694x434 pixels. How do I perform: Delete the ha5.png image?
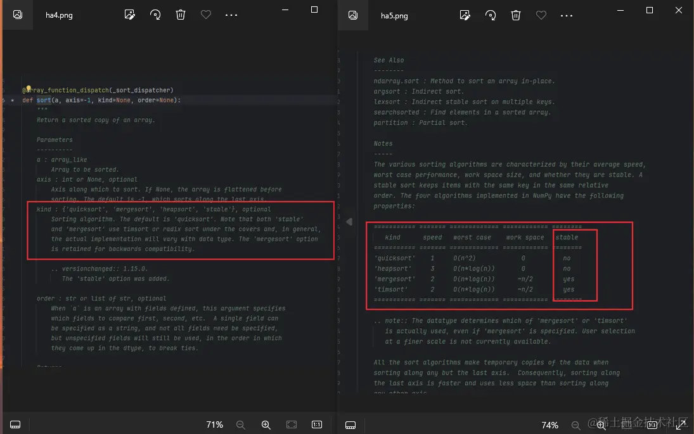[x=516, y=15]
